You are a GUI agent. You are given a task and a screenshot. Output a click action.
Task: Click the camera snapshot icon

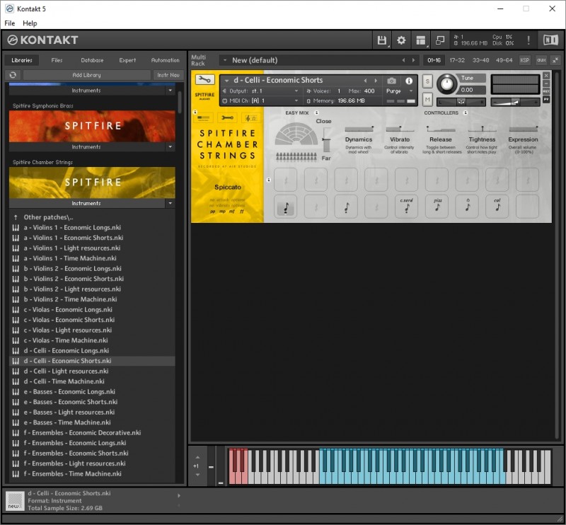(x=392, y=81)
